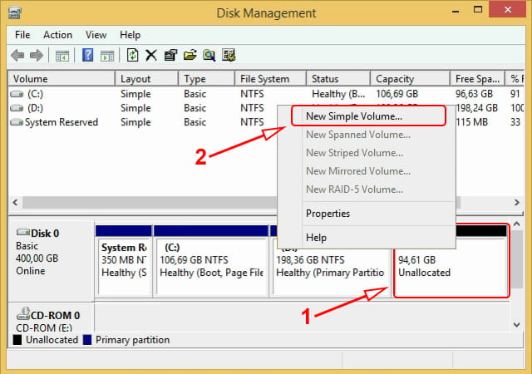Click Disk 0 label 400,00 GB
This screenshot has height=374, width=532.
37,258
